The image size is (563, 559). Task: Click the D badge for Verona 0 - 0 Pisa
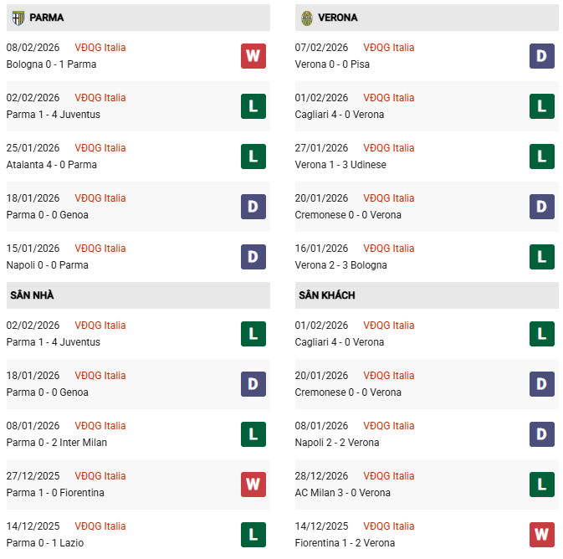point(541,56)
